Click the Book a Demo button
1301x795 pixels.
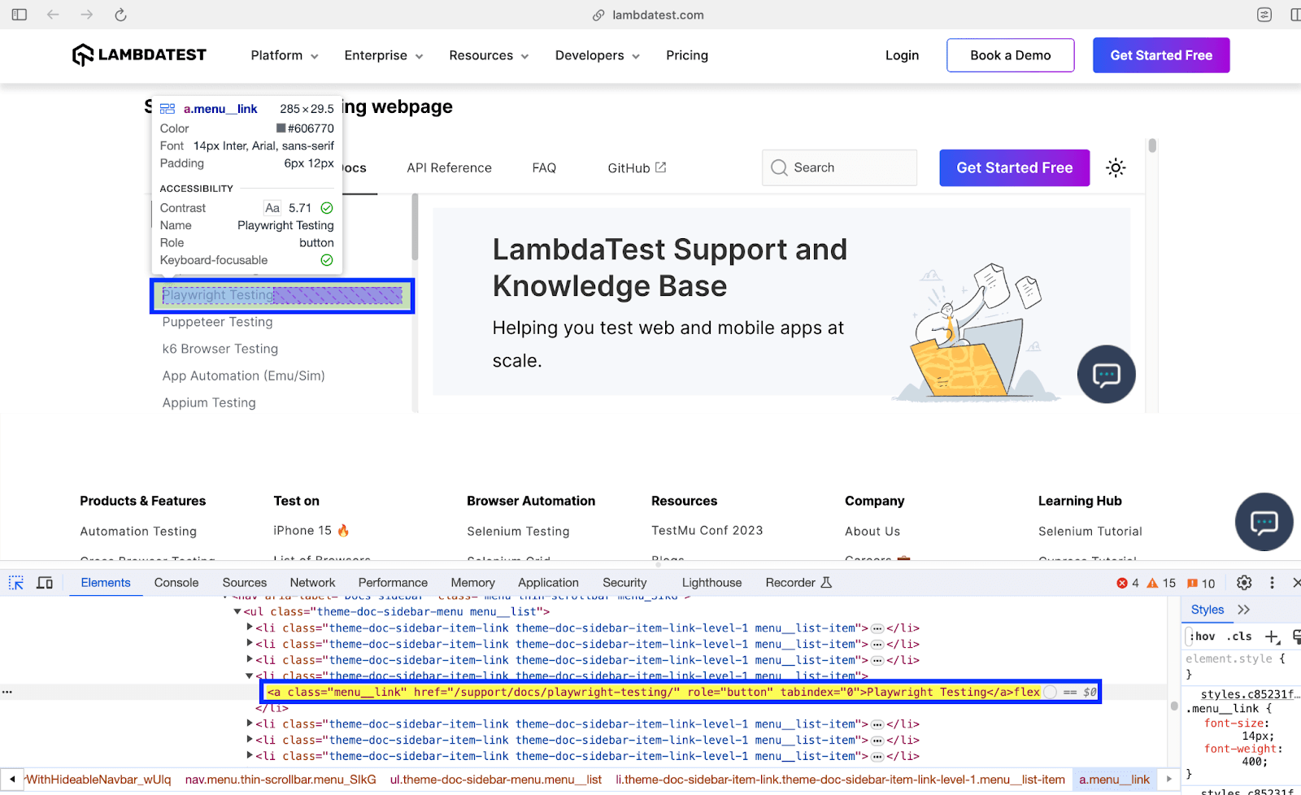point(1010,55)
